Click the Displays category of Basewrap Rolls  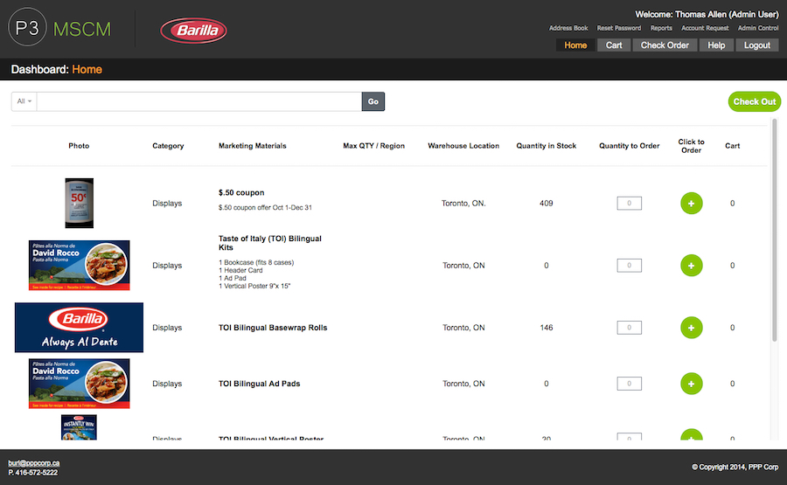click(167, 328)
